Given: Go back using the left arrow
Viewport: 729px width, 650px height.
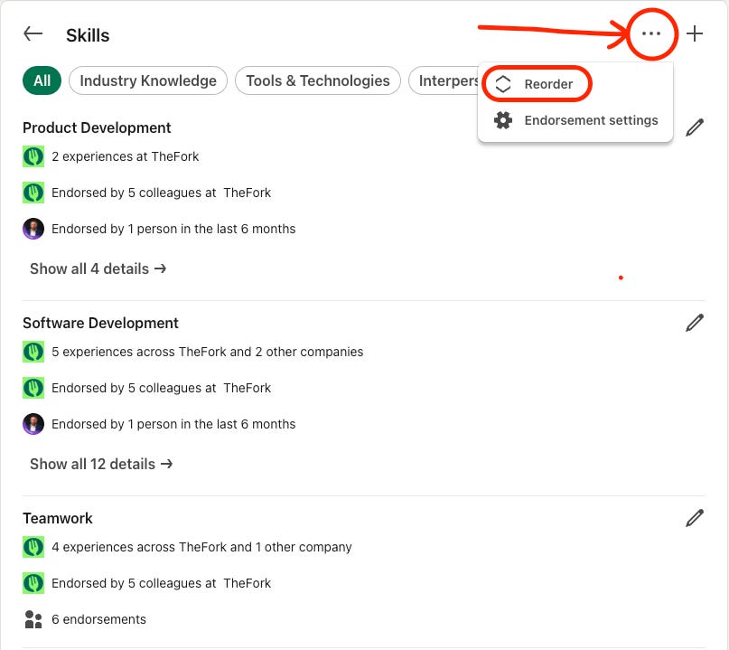Looking at the screenshot, I should click(33, 34).
